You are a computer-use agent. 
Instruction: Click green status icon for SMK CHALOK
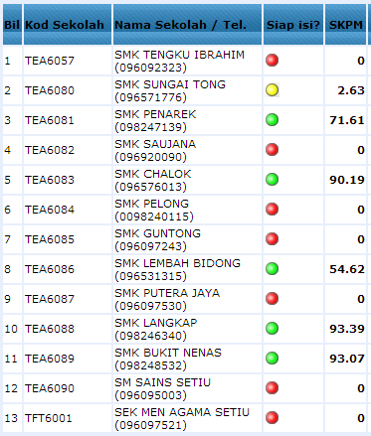click(272, 180)
